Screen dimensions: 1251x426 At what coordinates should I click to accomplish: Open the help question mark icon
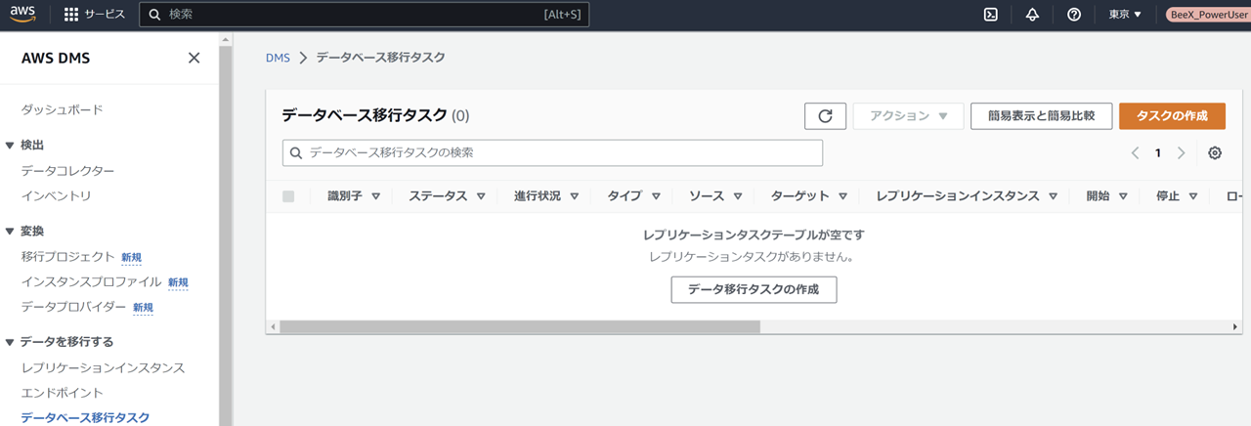tap(1074, 15)
